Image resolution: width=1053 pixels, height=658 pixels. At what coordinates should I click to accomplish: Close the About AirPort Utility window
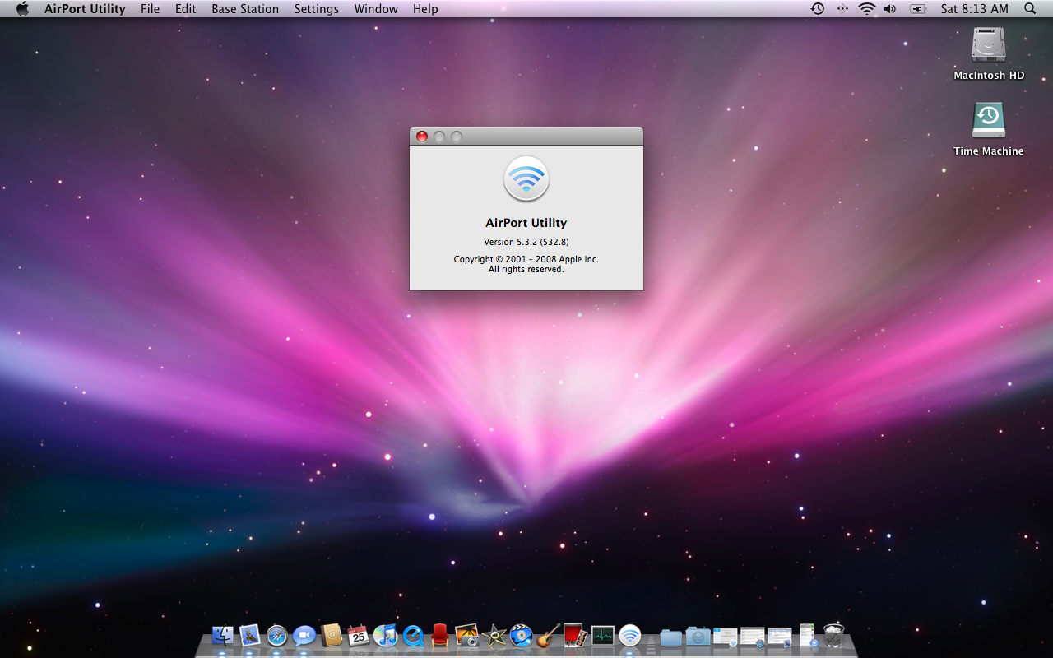point(422,137)
